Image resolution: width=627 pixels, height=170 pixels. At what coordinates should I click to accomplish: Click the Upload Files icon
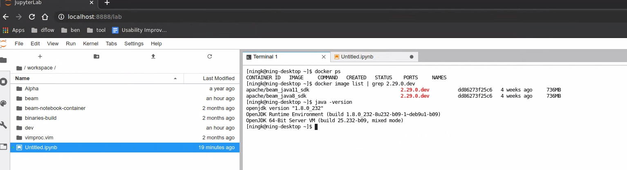(153, 56)
